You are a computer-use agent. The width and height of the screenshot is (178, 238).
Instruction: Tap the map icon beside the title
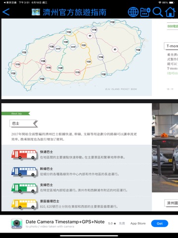36,12
